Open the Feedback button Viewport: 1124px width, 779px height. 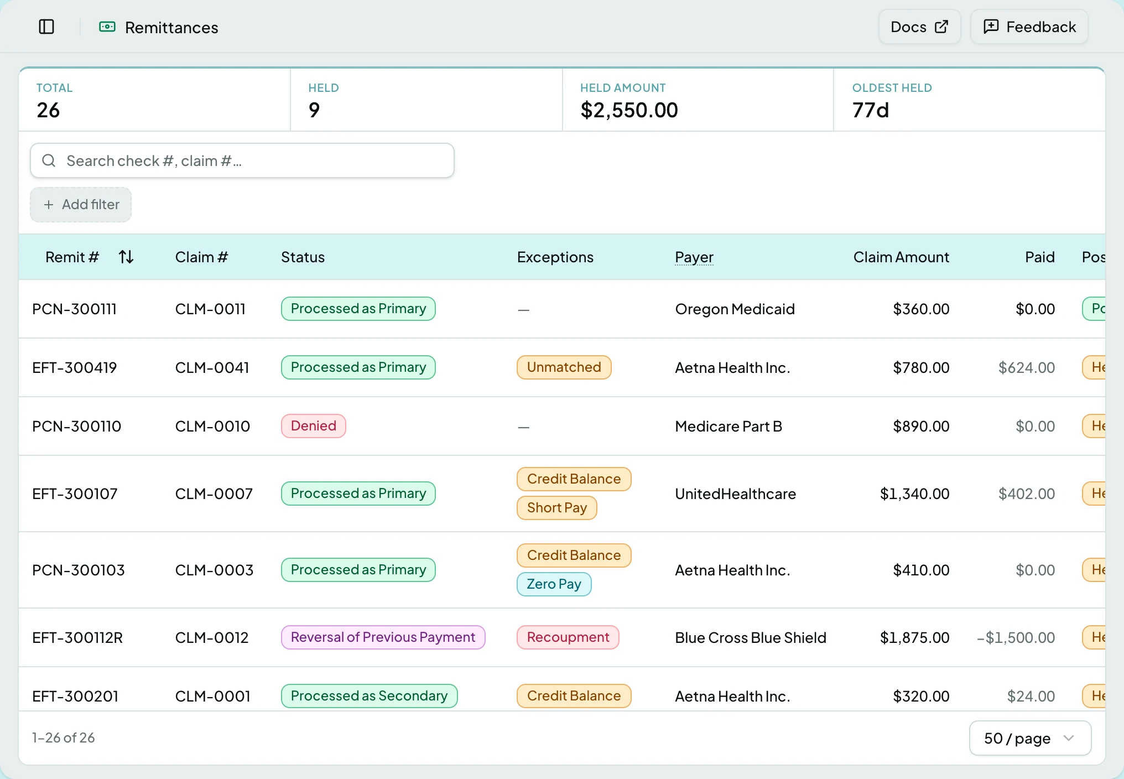[x=1029, y=27]
